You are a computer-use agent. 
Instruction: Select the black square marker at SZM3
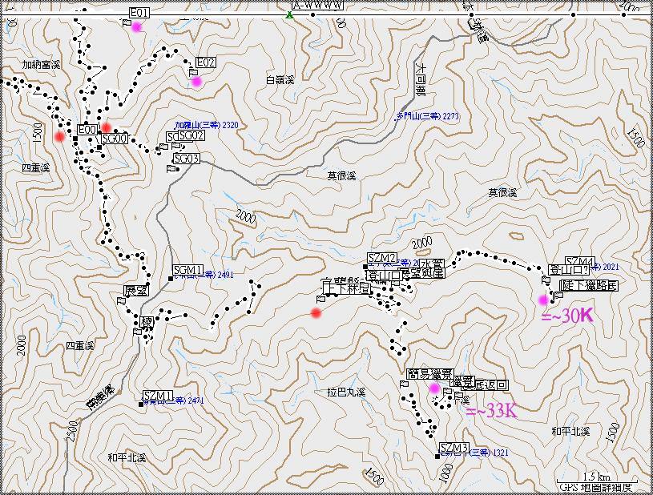coord(437,456)
